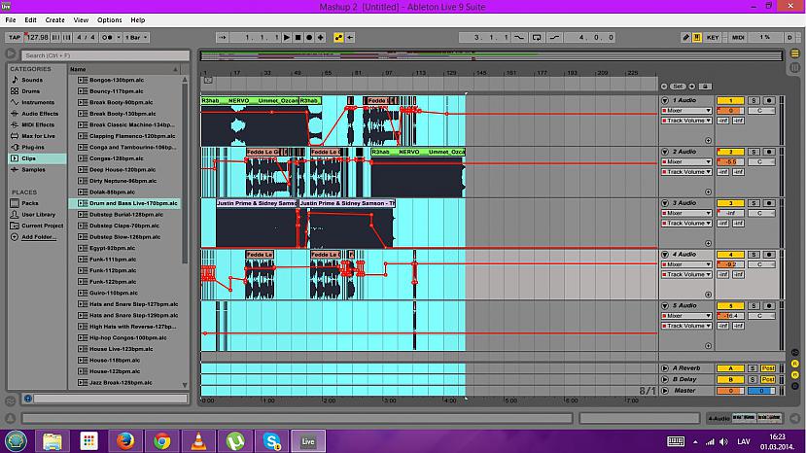Image resolution: width=806 pixels, height=453 pixels.
Task: Add automation lane on 1 Audio track
Action: 708,140
